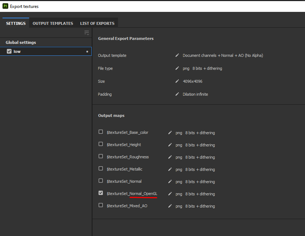
Task: Click the $textureSet_Metallic output map name
Action: (x=124, y=169)
